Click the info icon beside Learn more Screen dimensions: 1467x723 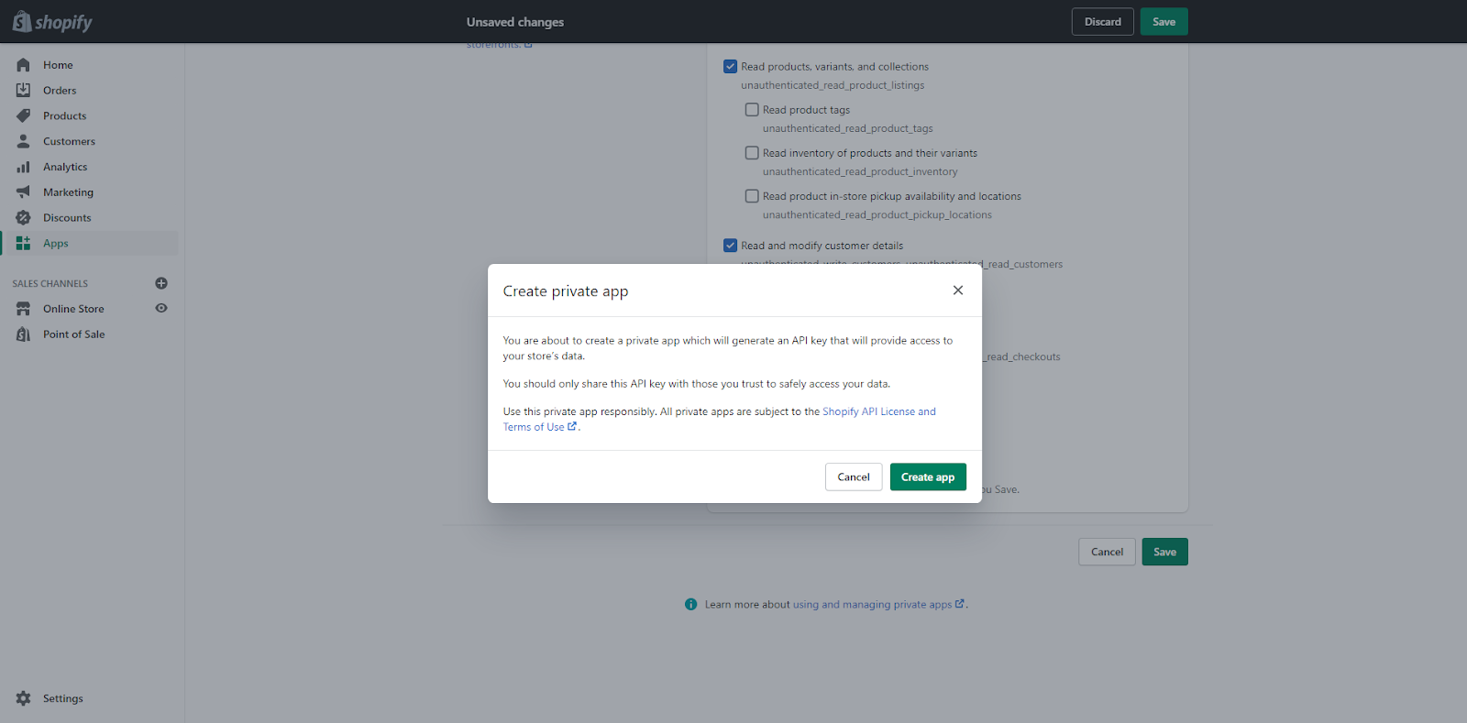click(691, 605)
